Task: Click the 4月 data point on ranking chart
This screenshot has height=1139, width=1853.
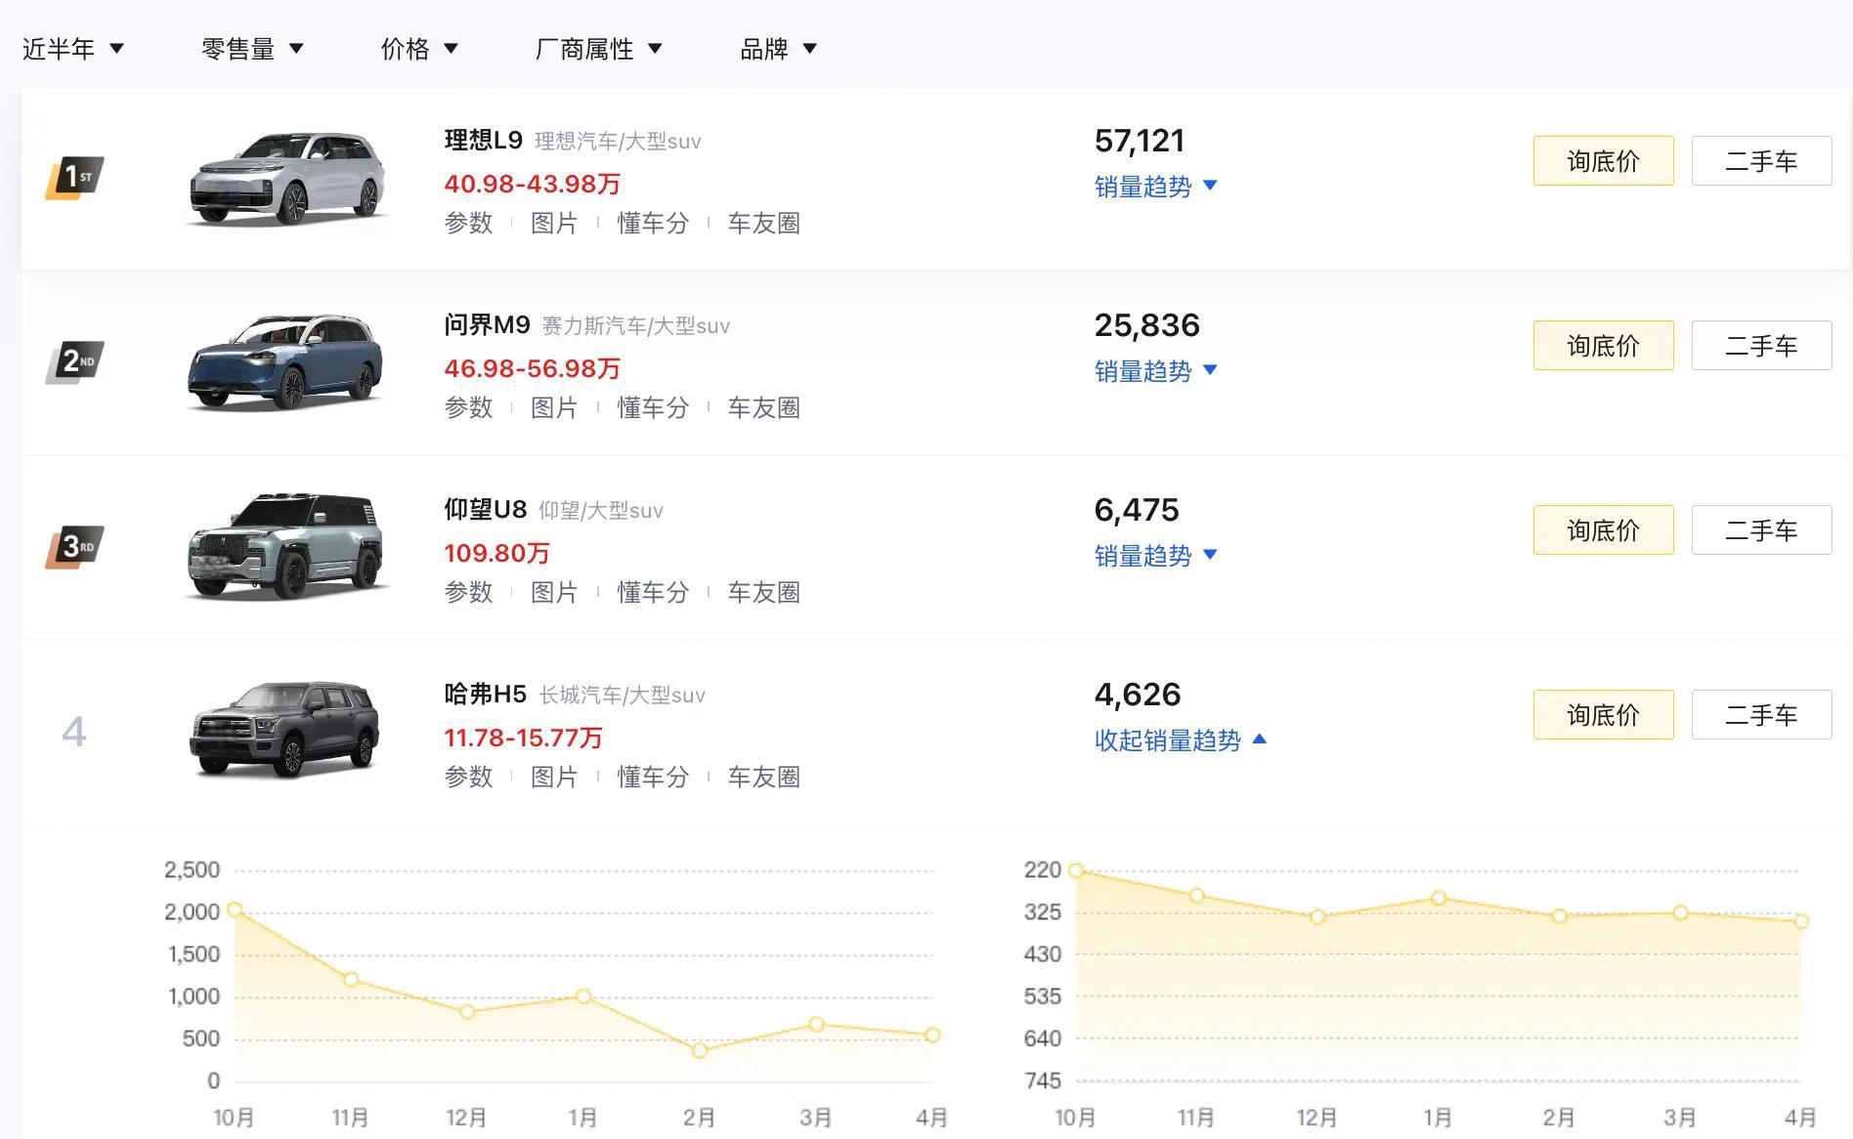Action: click(x=1801, y=921)
